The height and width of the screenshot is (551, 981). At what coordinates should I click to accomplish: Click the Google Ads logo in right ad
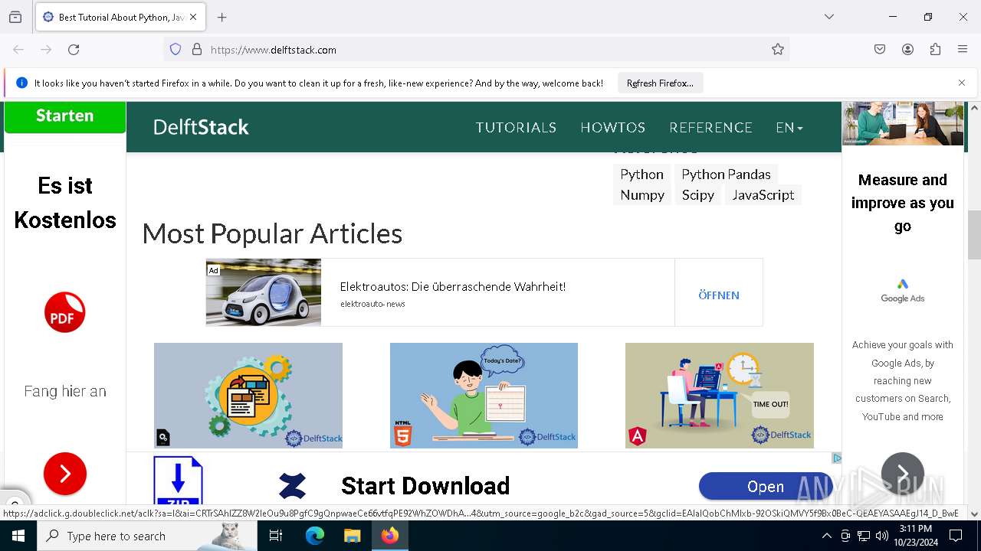[x=902, y=292]
